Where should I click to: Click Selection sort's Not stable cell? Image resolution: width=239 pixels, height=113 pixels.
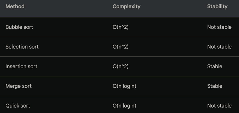tap(219, 47)
